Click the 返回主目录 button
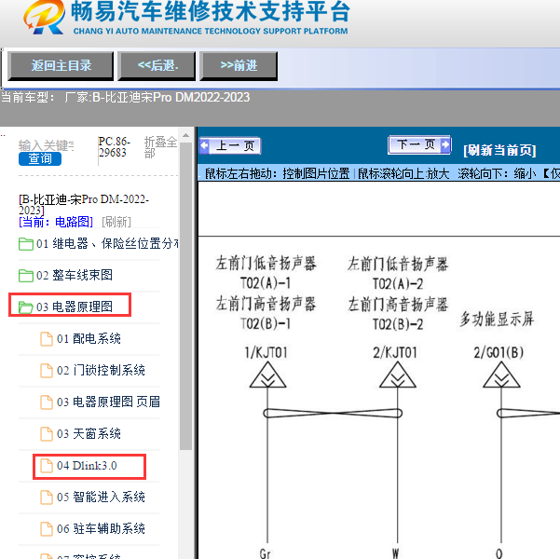560x559 pixels. [x=61, y=66]
